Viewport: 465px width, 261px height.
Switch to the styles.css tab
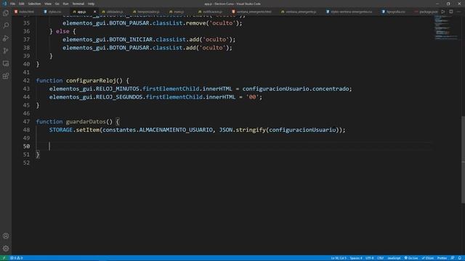[54, 12]
